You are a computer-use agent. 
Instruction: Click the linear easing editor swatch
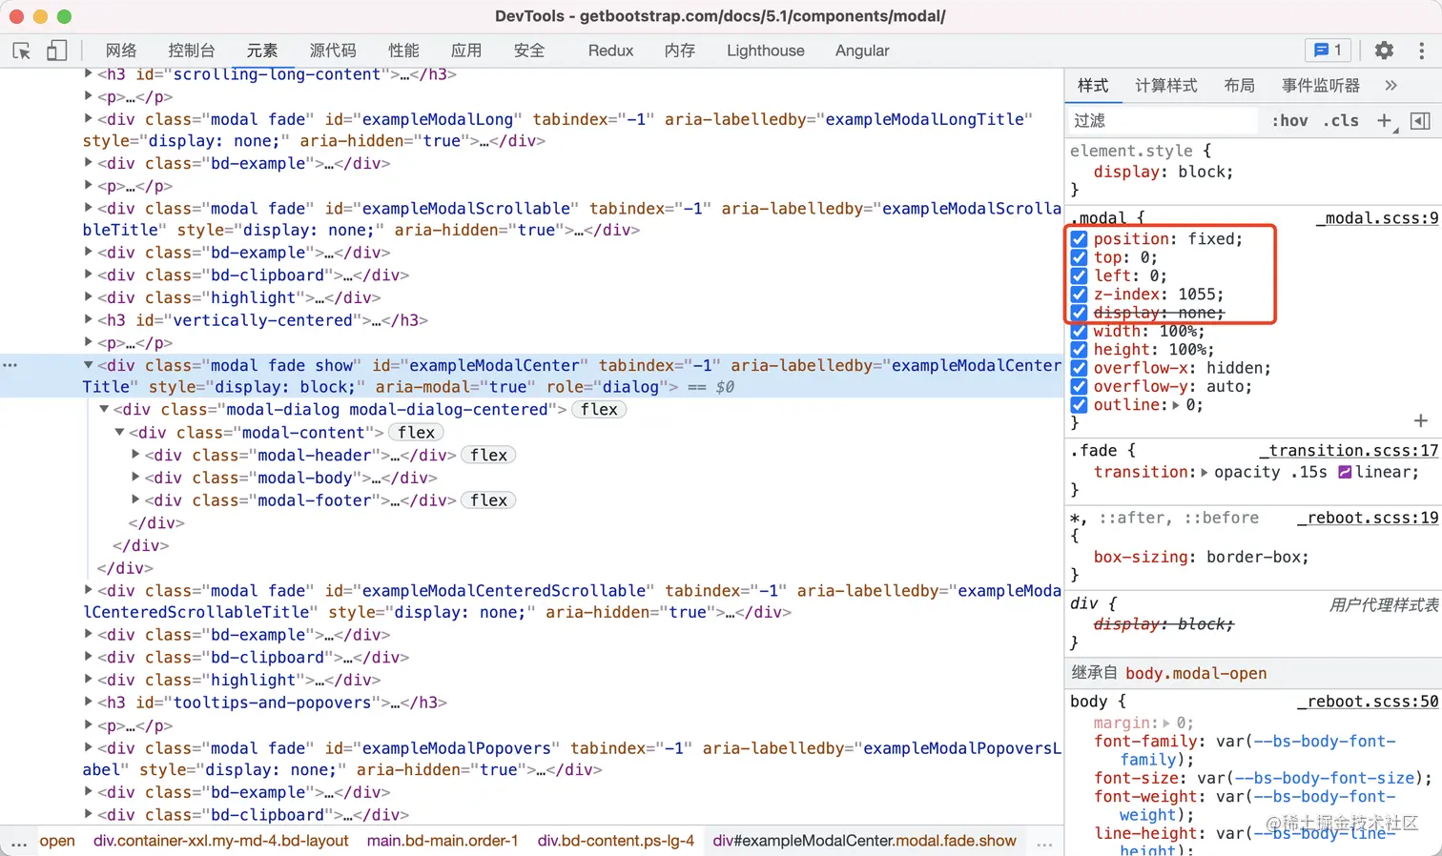1345,472
